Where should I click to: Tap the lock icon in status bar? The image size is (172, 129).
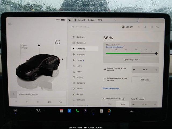click(x=69, y=20)
